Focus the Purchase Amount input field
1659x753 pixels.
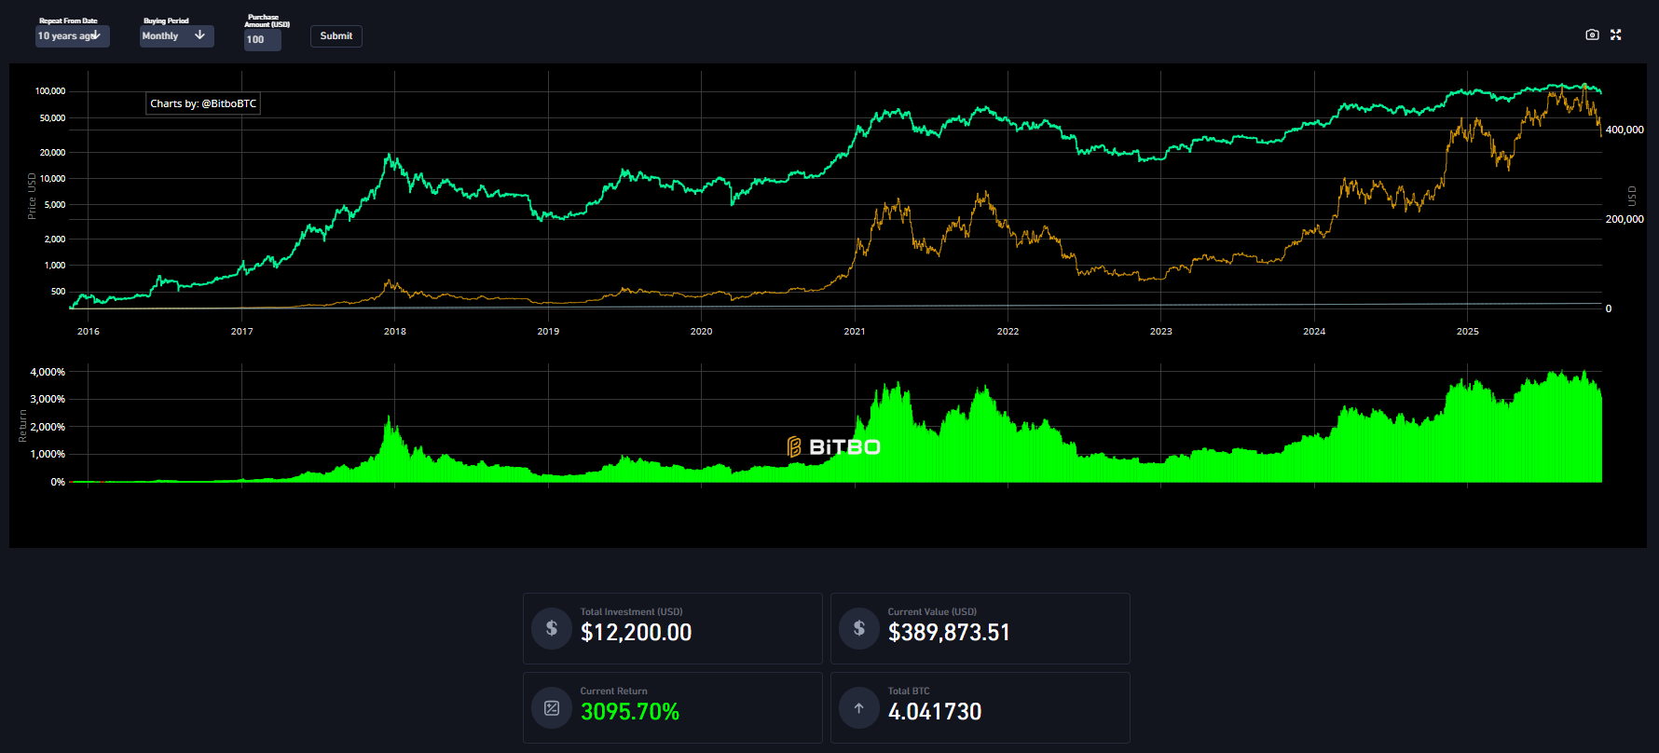click(x=262, y=39)
